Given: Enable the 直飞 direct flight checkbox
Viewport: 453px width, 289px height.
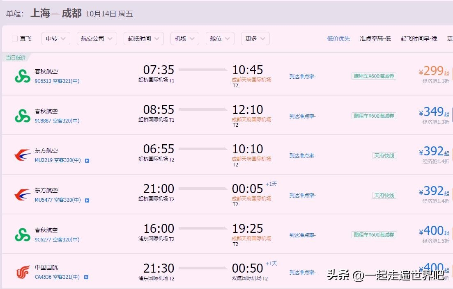Looking at the screenshot, I should [x=15, y=39].
